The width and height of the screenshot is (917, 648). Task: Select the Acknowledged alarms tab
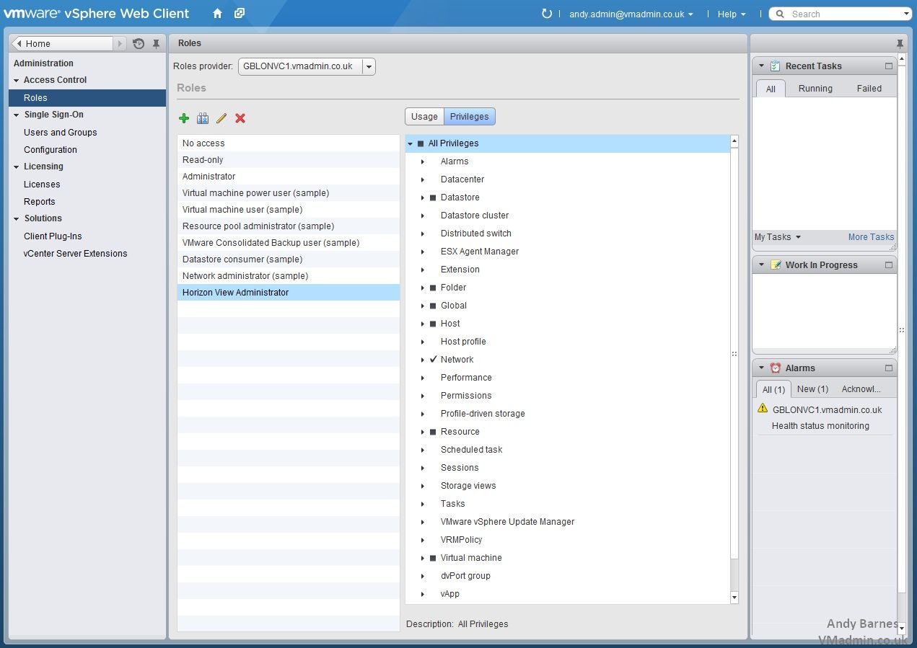(x=861, y=389)
